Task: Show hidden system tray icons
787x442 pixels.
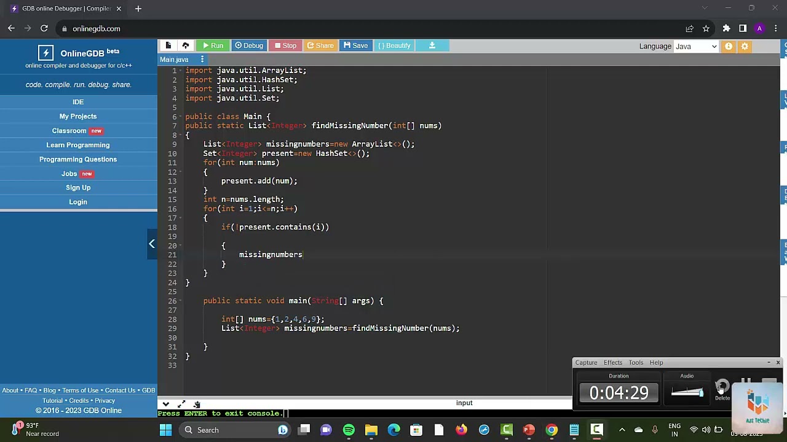Action: pos(622,430)
